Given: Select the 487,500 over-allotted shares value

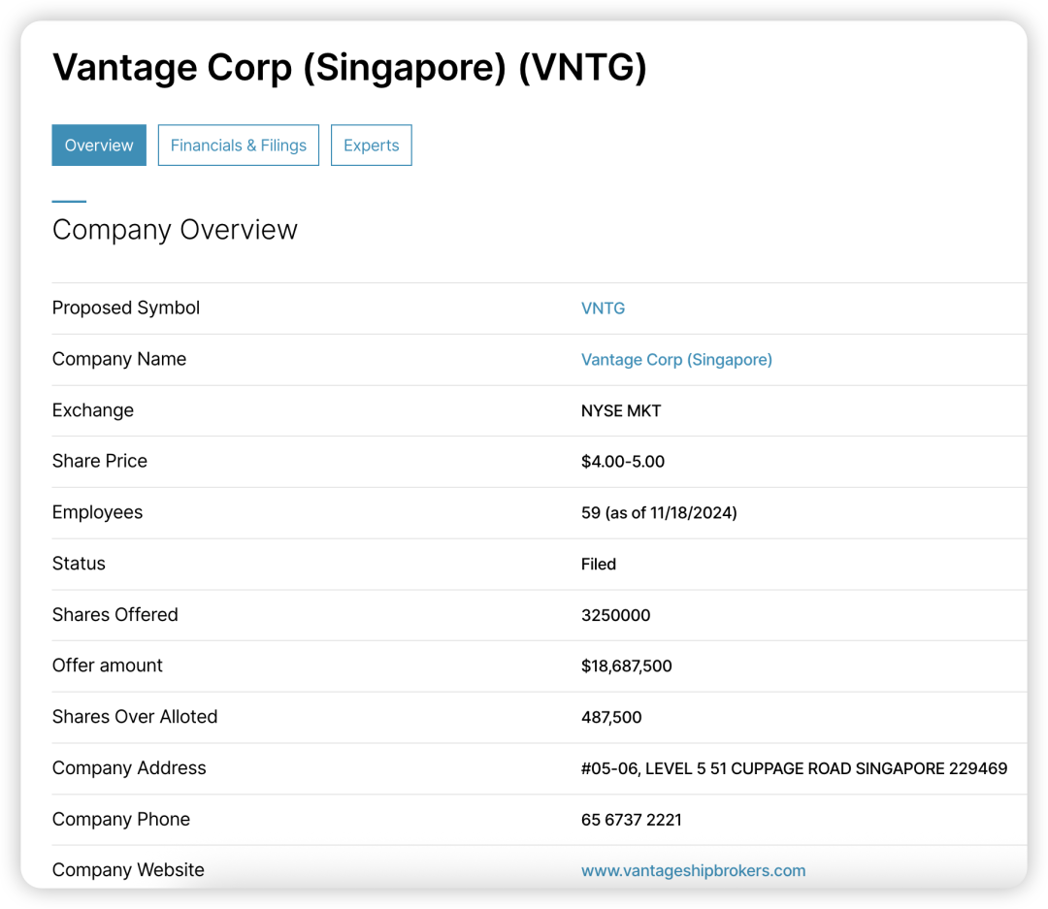Looking at the screenshot, I should tap(611, 717).
